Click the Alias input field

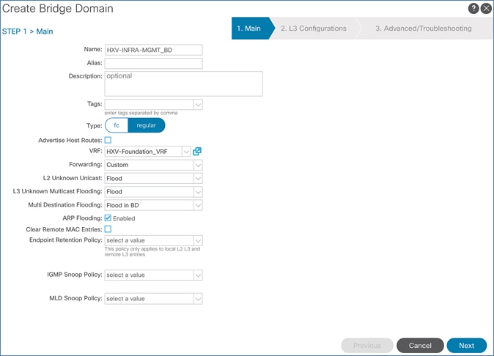tap(153, 63)
